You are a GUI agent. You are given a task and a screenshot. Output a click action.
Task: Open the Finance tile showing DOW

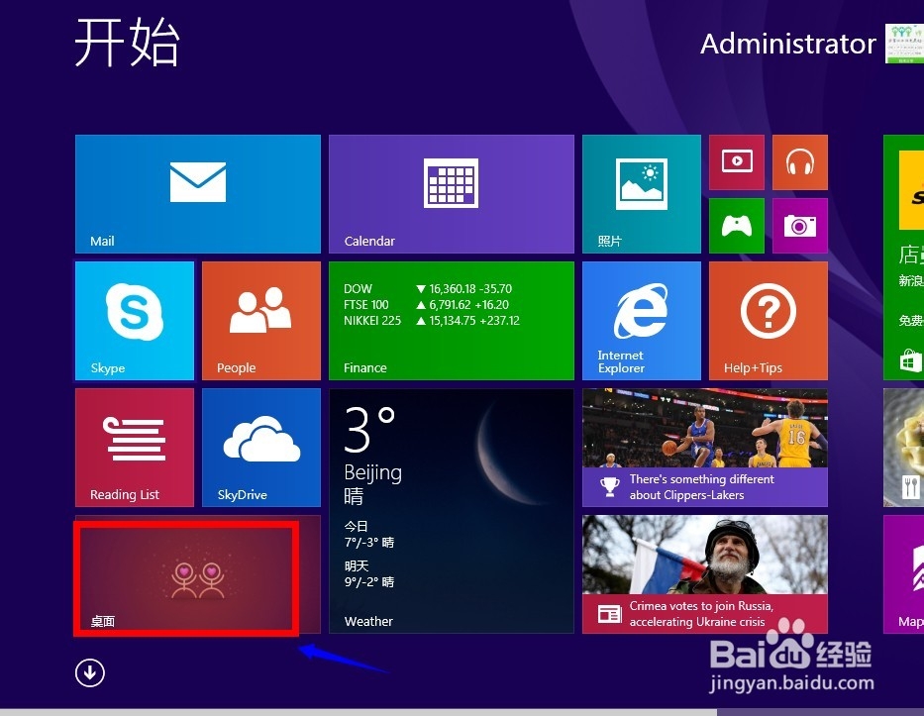tap(452, 321)
